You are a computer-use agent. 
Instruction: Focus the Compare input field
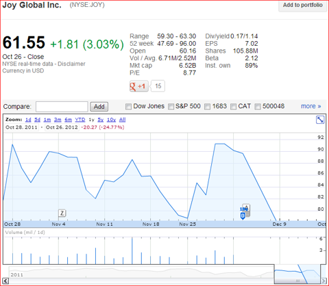pyautogui.click(x=62, y=107)
